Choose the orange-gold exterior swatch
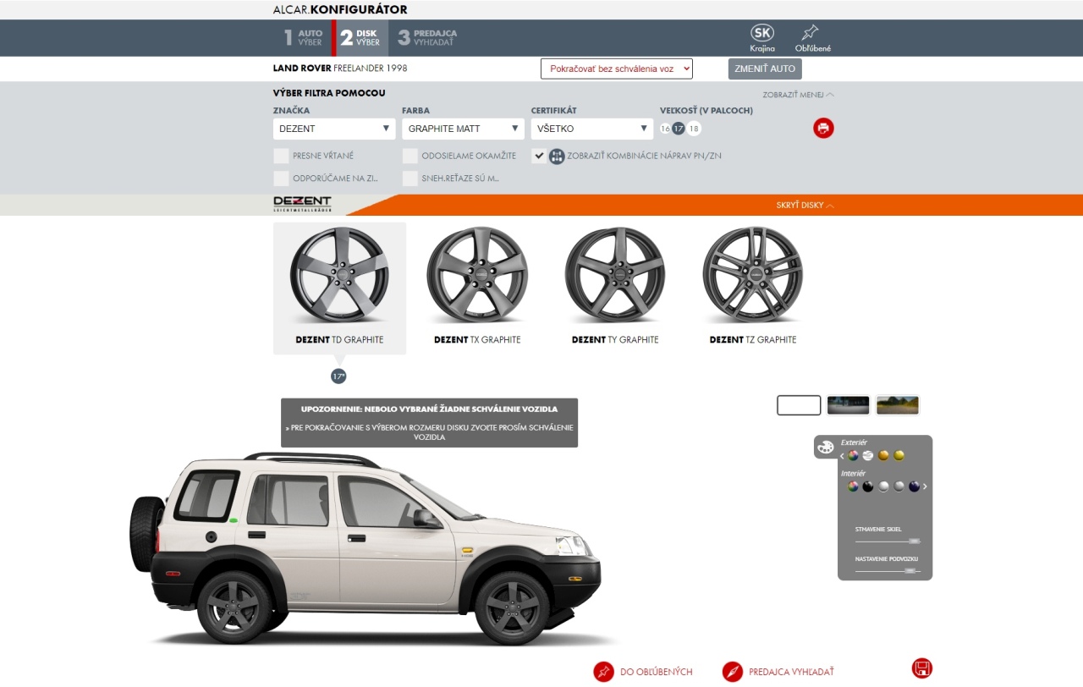This screenshot has width=1083, height=687. point(883,456)
